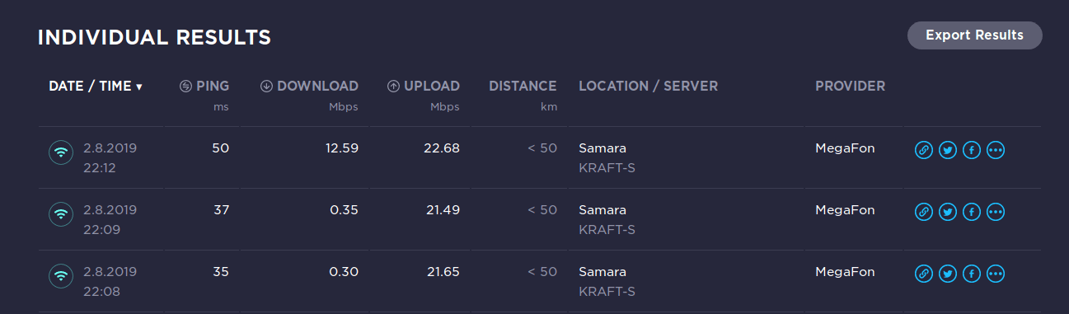Copy link icon for the 22:12 result
The width and height of the screenshot is (1069, 314).
924,150
